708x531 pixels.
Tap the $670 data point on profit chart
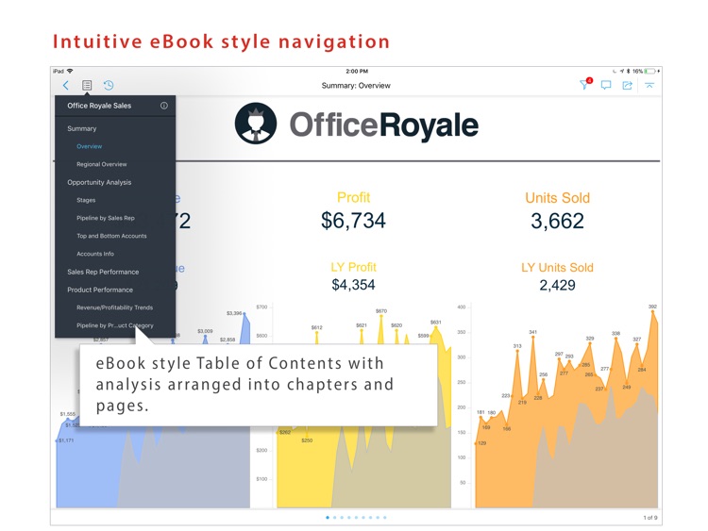pyautogui.click(x=381, y=316)
